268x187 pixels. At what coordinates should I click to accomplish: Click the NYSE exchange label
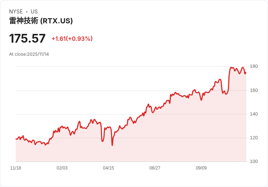[16, 12]
